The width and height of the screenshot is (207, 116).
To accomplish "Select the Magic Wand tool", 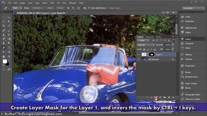I will [x=9, y=22].
